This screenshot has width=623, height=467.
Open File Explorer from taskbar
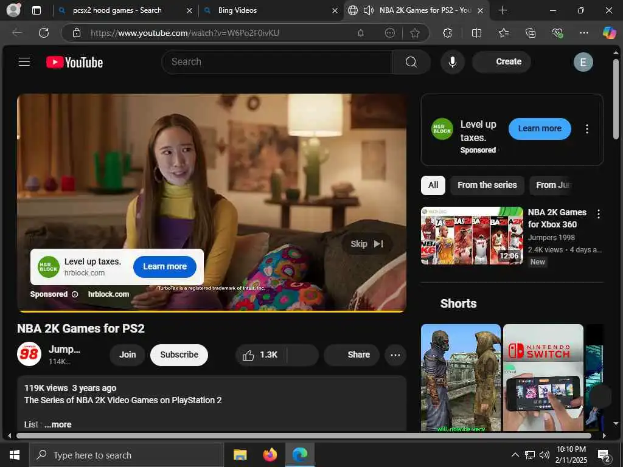240,455
